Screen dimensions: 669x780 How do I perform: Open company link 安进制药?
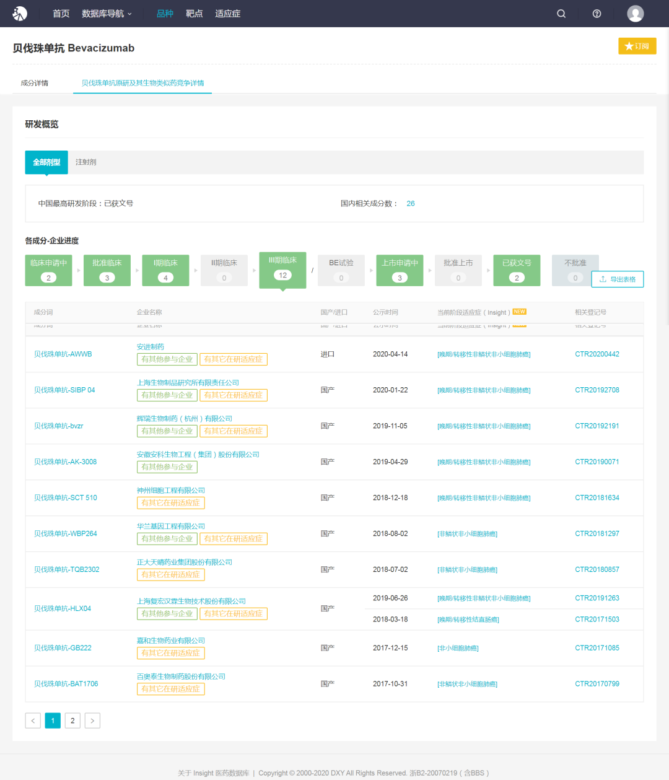click(151, 347)
